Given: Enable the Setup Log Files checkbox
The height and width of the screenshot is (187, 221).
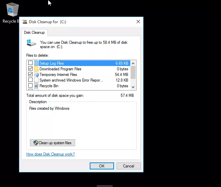Looking at the screenshot, I should 31,63.
